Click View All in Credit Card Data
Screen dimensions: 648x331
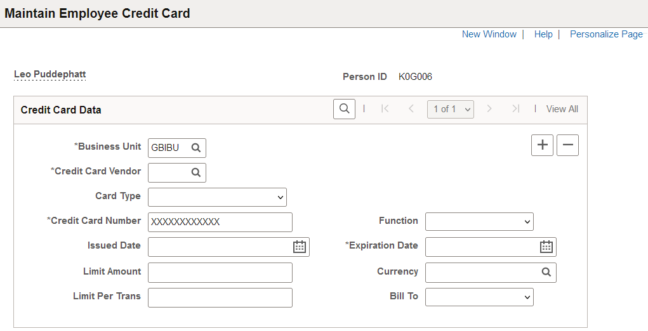click(x=562, y=109)
